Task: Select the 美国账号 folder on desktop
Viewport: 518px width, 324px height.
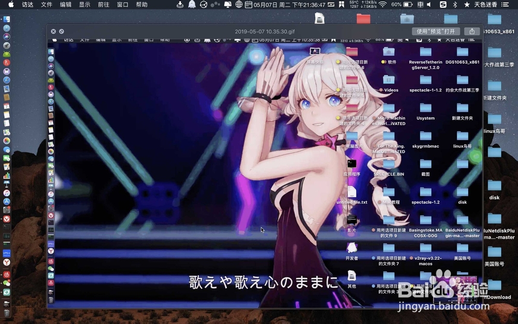Action: (494, 256)
